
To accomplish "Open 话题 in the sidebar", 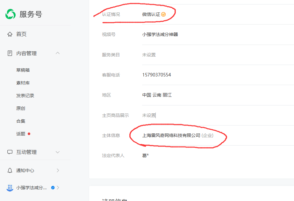I will point(21,134).
